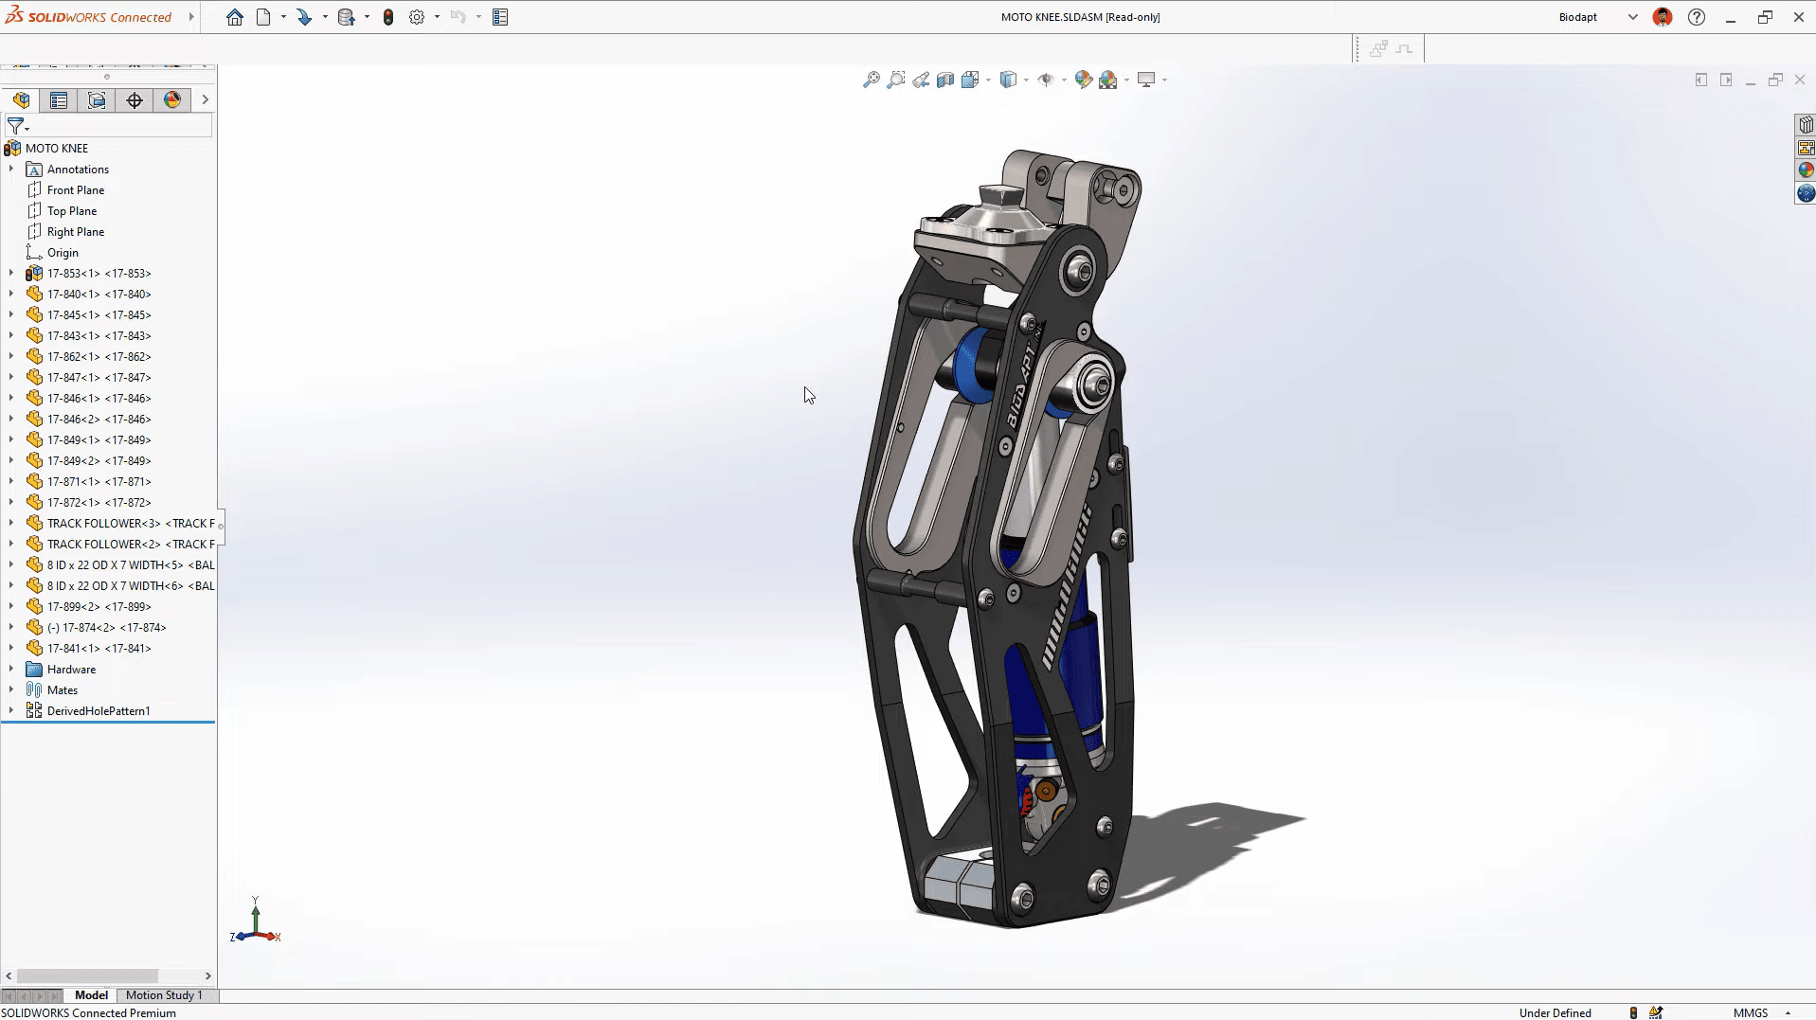Open the View Orientation cube
1816x1020 pixels.
click(970, 80)
